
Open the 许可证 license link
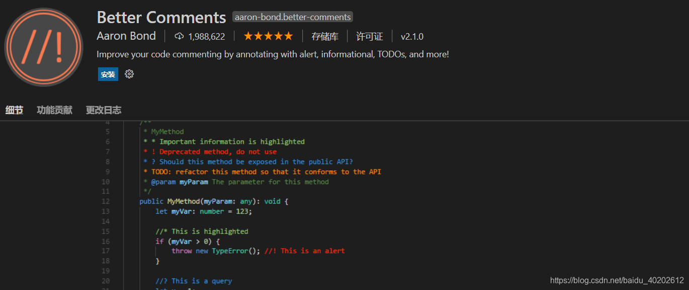[x=370, y=36]
